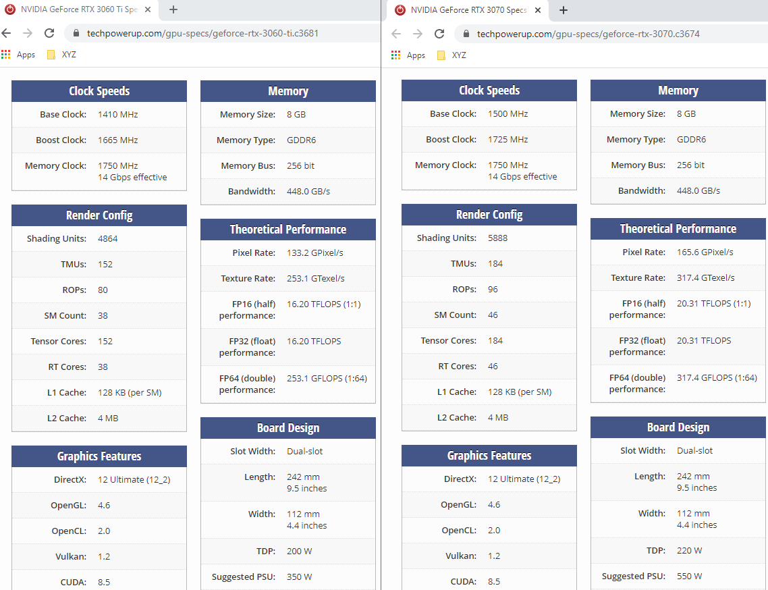Click Board Design header on 3060 Ti page
This screenshot has width=768, height=590.
(x=288, y=428)
